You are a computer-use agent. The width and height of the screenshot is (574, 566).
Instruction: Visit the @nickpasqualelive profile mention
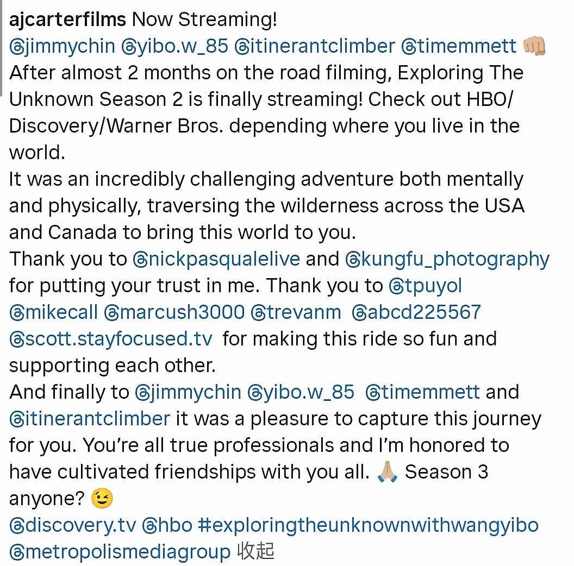point(216,259)
